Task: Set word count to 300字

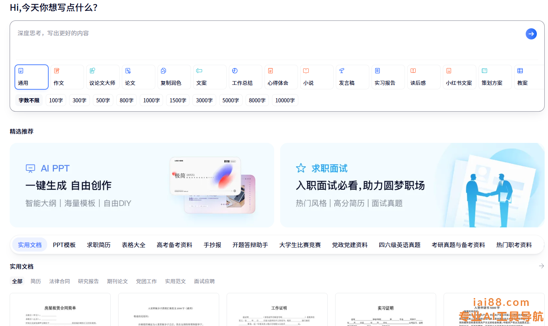Action: tap(80, 100)
